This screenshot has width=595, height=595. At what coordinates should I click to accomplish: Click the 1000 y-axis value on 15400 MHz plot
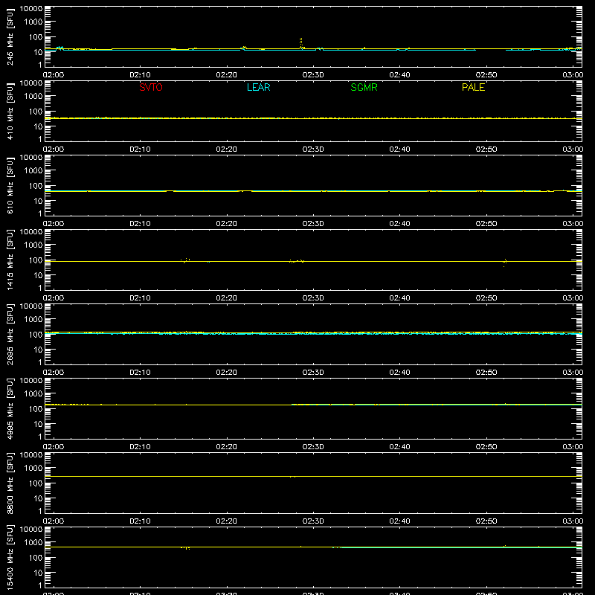click(x=33, y=542)
